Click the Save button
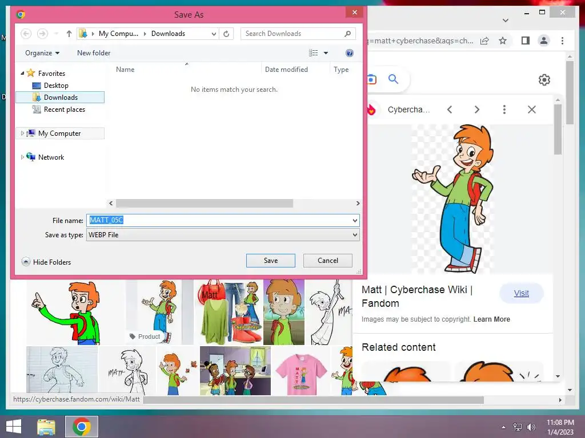This screenshot has height=438, width=585. [270, 260]
